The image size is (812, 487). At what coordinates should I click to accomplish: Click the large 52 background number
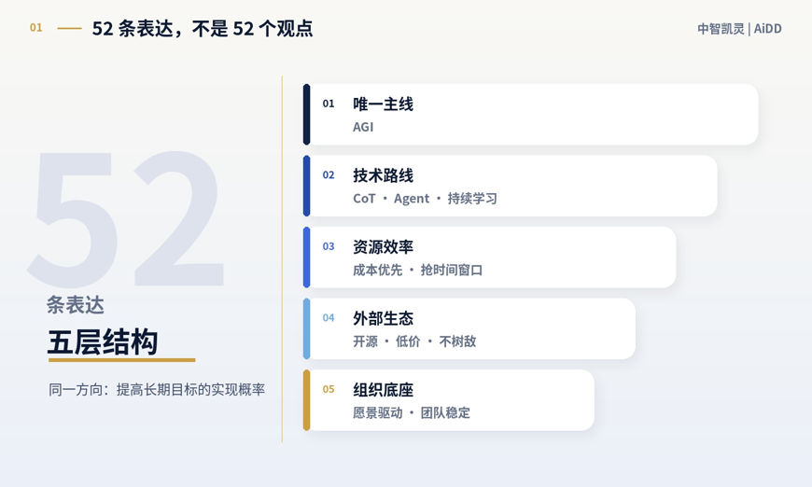coord(127,217)
